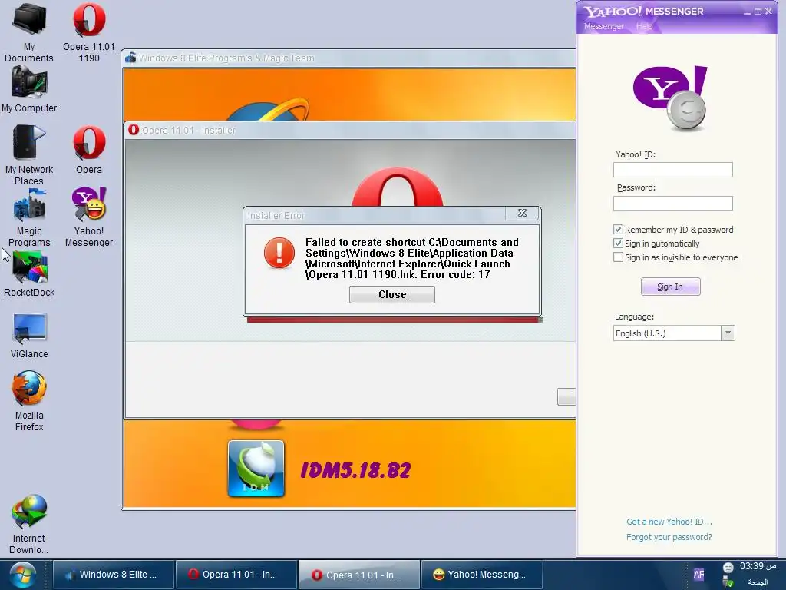The image size is (786, 590).
Task: Open the Forgot your password link
Action: tap(669, 537)
